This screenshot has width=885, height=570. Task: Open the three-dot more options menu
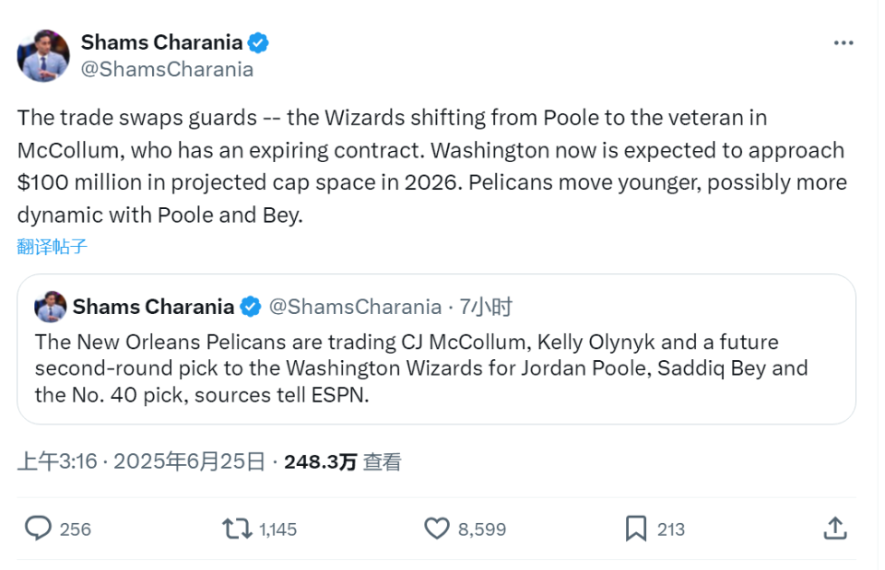(844, 43)
